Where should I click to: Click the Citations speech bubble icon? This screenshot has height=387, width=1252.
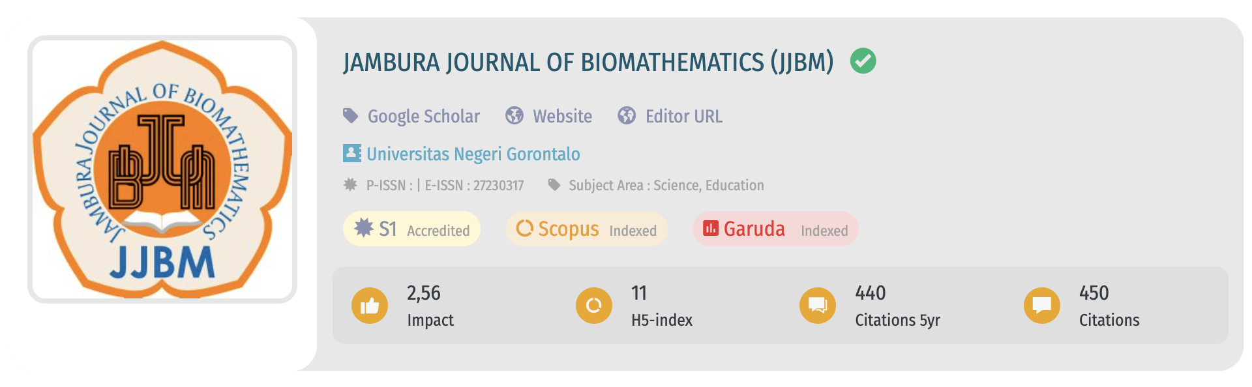[x=1041, y=306]
